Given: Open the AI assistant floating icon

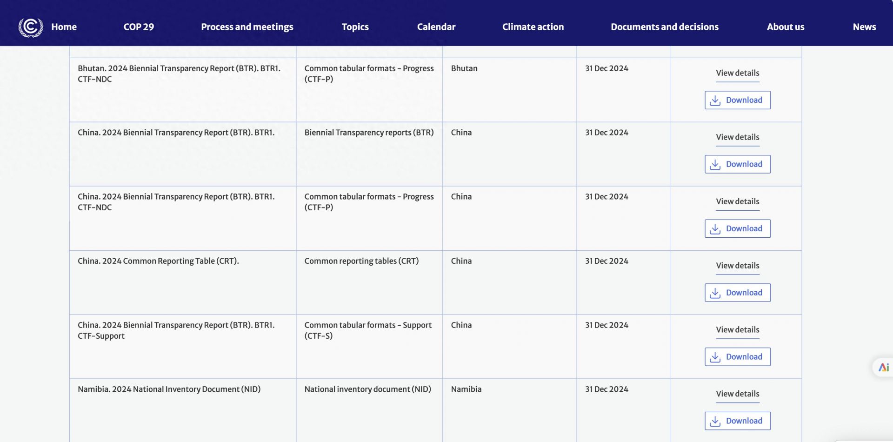Looking at the screenshot, I should click(883, 368).
